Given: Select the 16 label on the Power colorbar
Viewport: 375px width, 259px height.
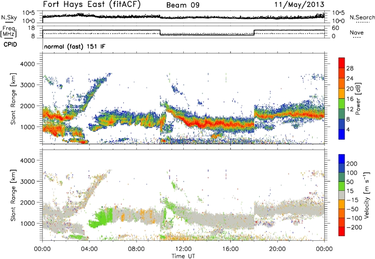Looking at the screenshot, I should 350,99.
